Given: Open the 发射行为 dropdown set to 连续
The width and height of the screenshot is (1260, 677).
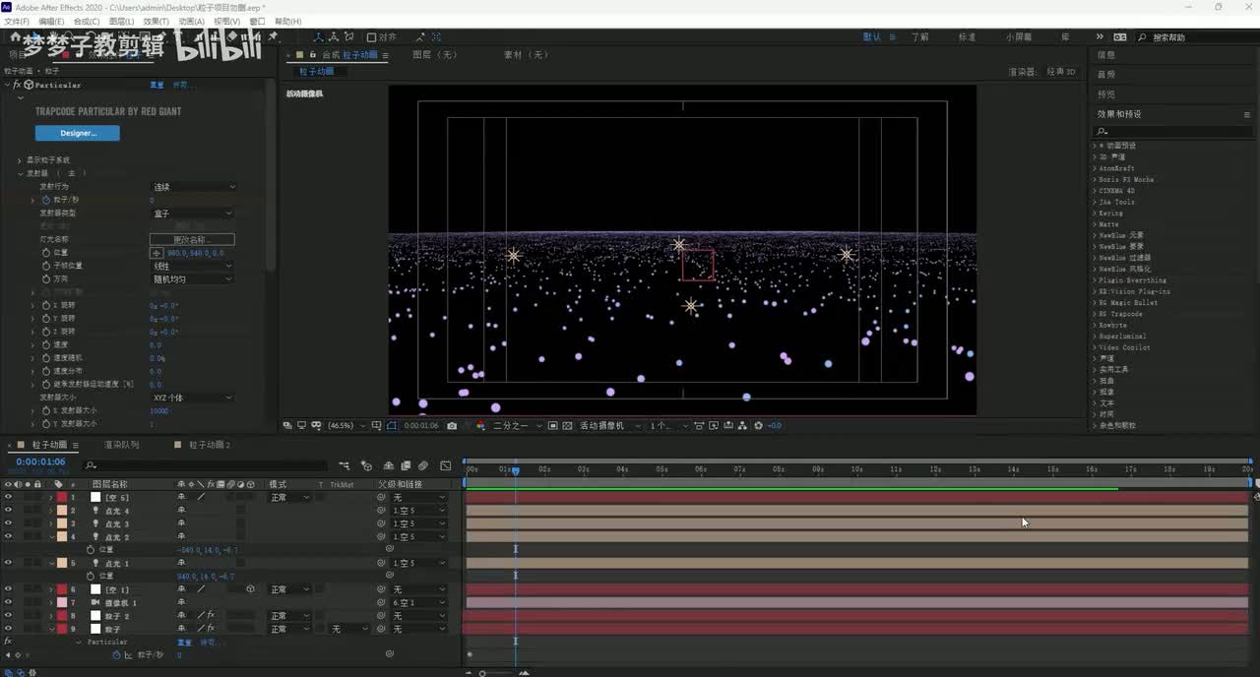Looking at the screenshot, I should [x=193, y=187].
